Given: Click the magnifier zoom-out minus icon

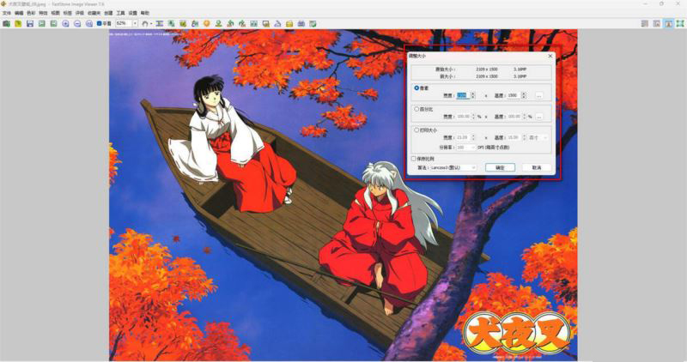Looking at the screenshot, I should click(x=77, y=24).
